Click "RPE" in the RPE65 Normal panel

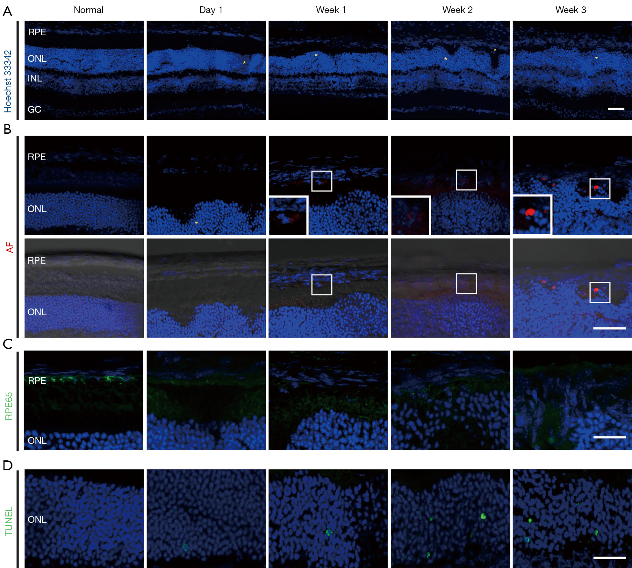37,381
